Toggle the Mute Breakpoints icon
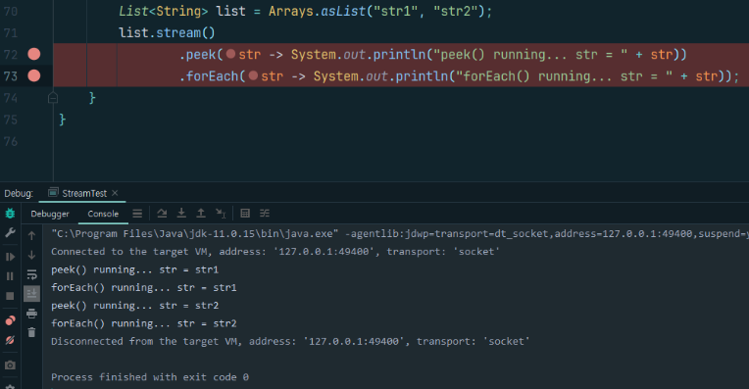Image resolution: width=749 pixels, height=389 pixels. [10, 340]
